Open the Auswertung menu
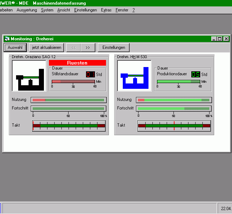This screenshot has width=232, height=214. pos(27,10)
